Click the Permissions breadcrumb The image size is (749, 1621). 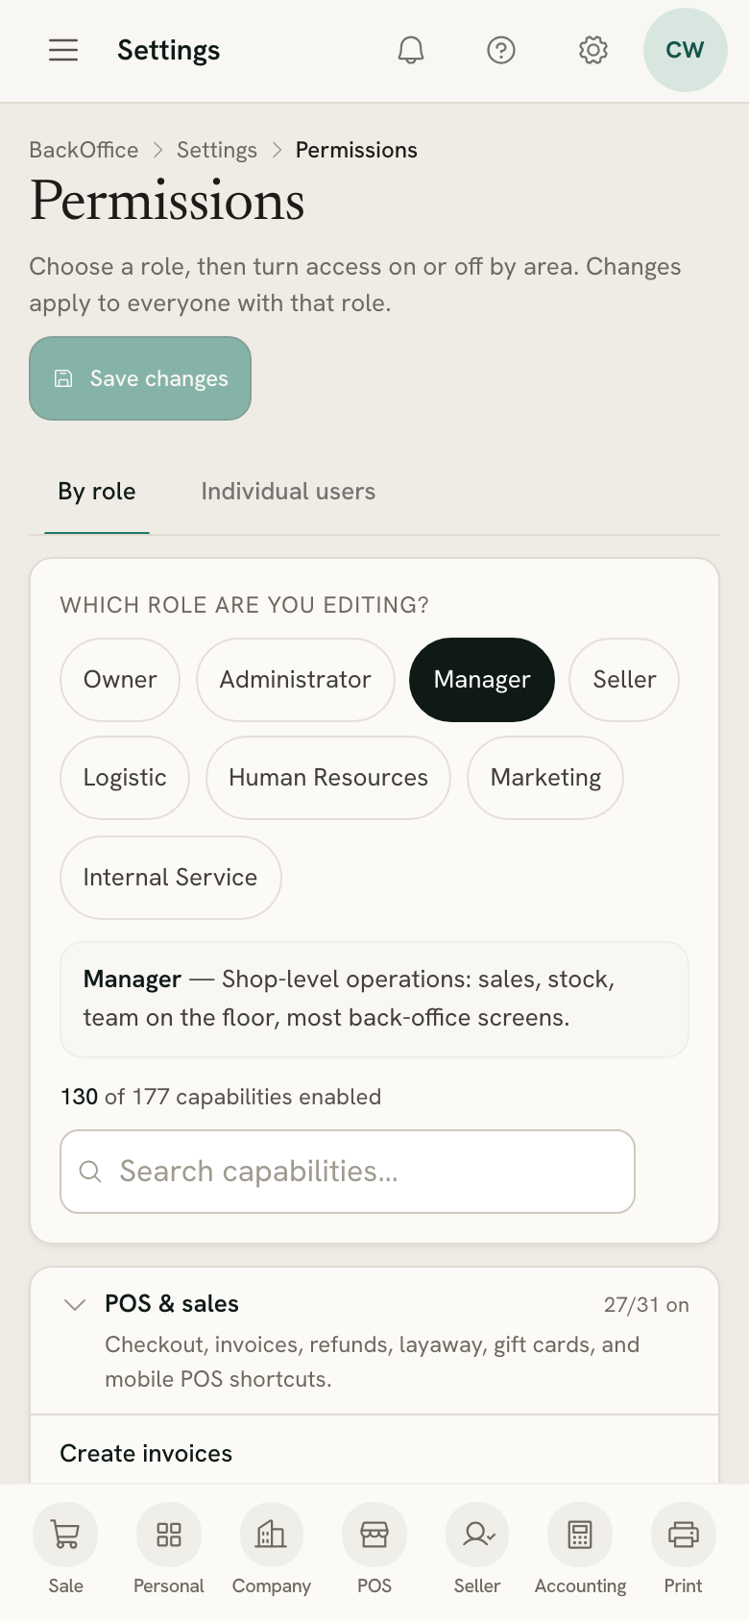tap(356, 150)
